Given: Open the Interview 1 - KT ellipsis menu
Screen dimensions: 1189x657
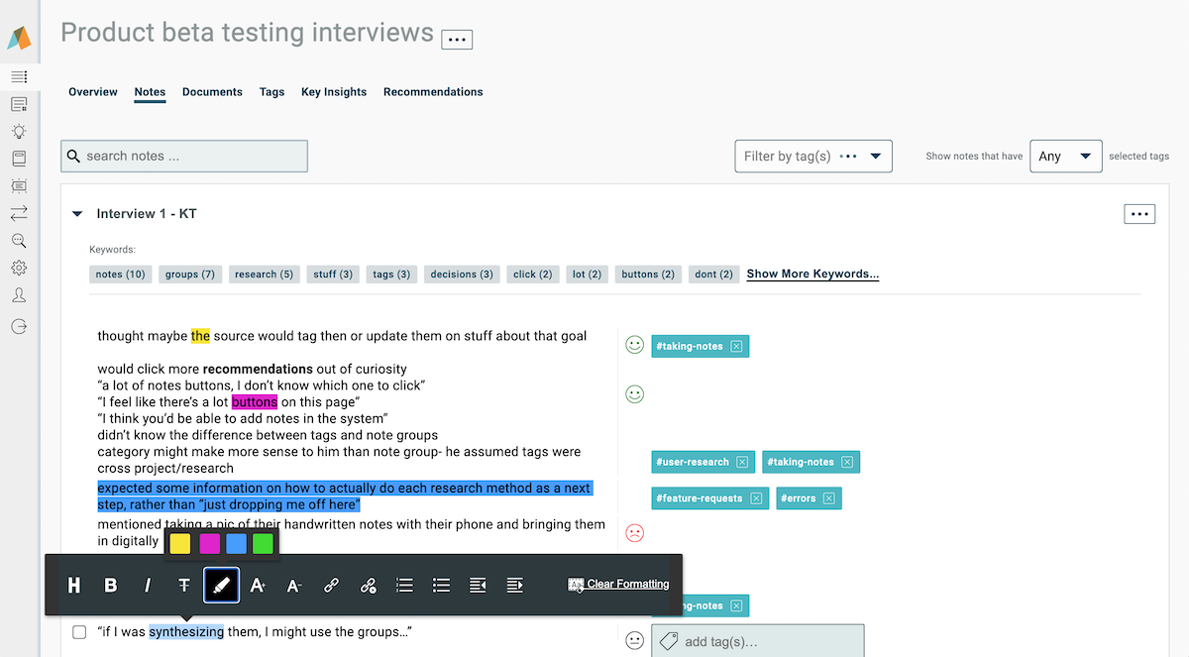Looking at the screenshot, I should pyautogui.click(x=1139, y=214).
